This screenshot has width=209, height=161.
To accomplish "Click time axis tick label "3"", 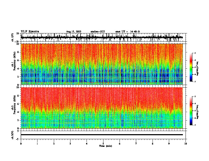I will [x=70, y=144].
